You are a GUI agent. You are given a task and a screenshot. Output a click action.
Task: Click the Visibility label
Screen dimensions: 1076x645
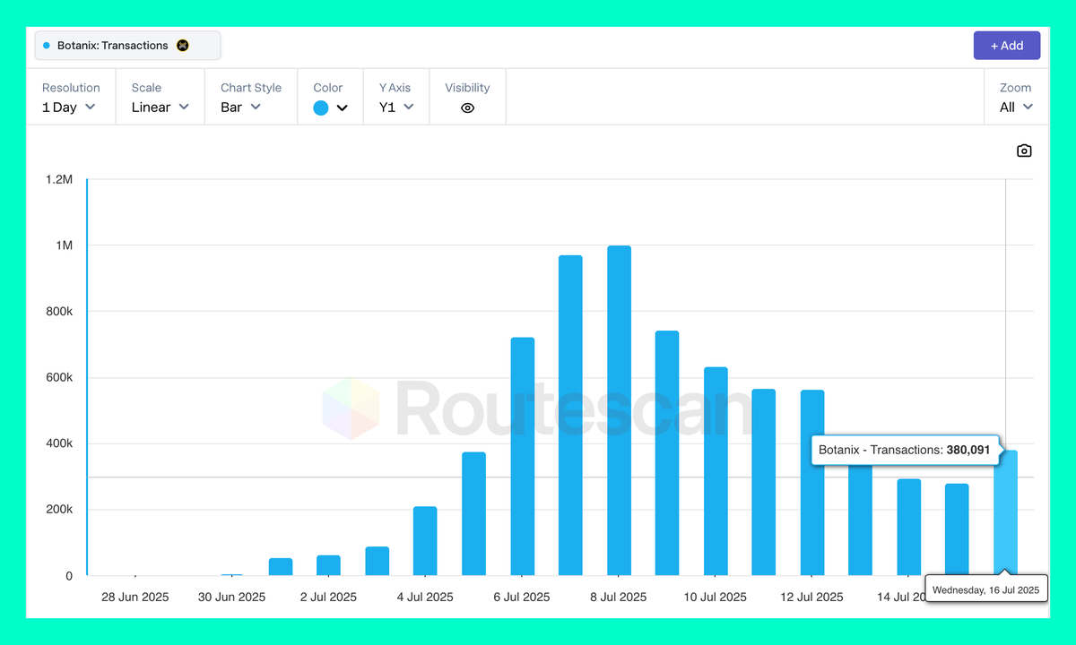click(467, 88)
